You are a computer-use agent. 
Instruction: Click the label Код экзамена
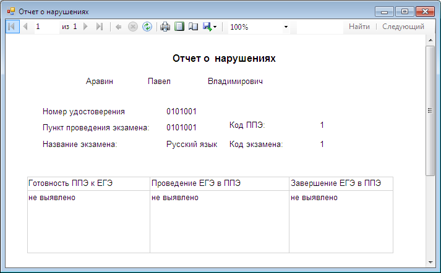click(x=256, y=145)
